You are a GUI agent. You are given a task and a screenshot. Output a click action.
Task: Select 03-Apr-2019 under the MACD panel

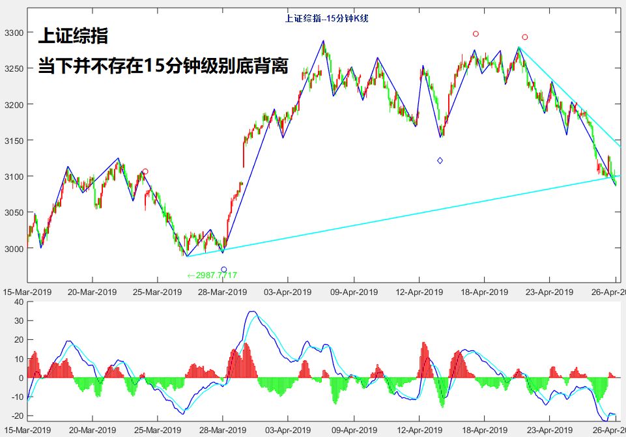[x=288, y=430]
